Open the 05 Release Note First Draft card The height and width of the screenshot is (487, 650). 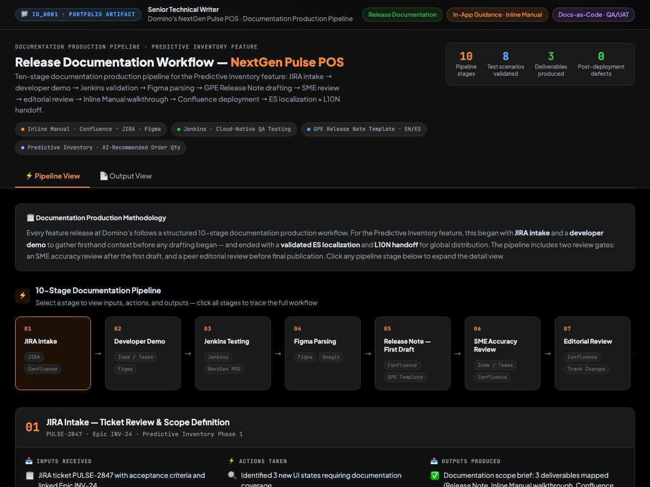click(413, 353)
